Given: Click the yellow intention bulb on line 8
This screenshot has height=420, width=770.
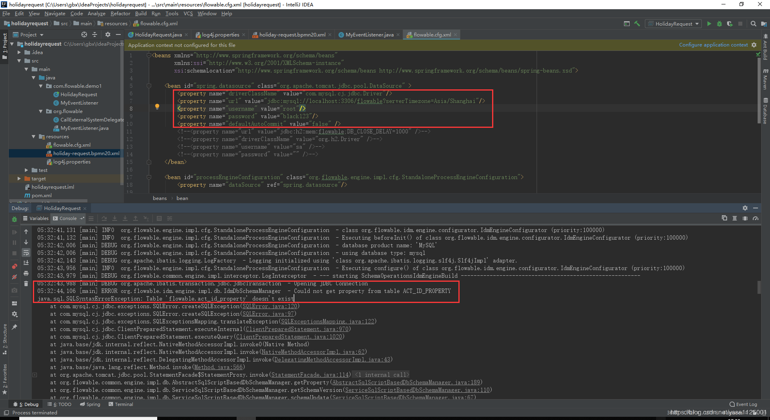Looking at the screenshot, I should pos(157,107).
